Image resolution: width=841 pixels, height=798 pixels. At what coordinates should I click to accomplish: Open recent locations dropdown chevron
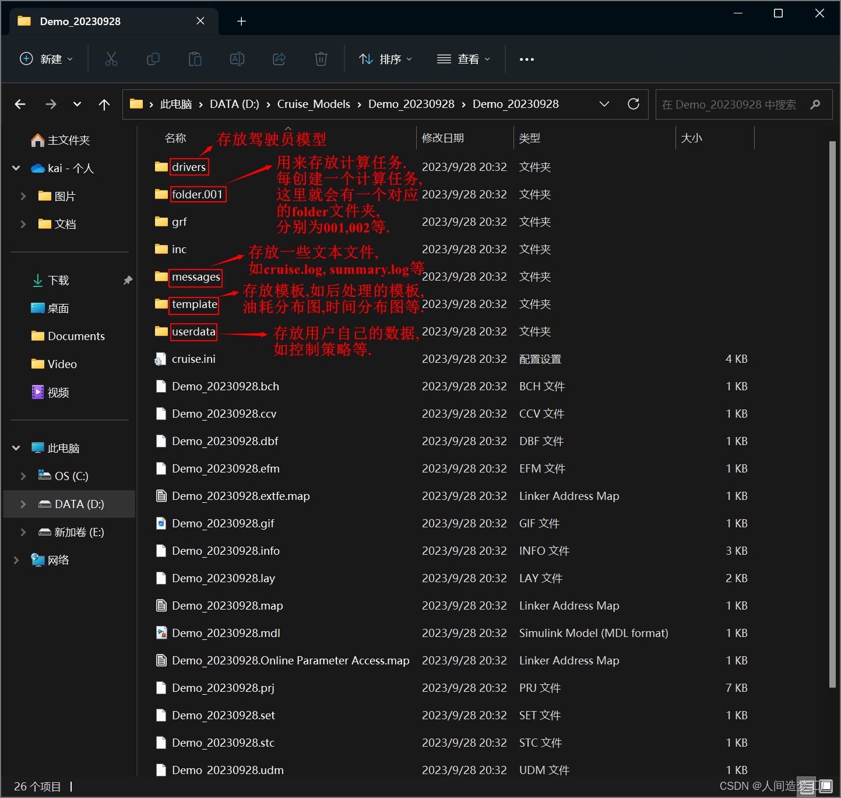pyautogui.click(x=77, y=104)
